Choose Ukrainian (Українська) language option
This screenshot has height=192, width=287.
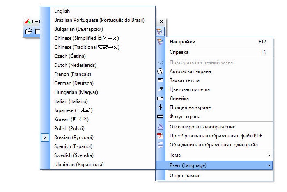tap(79, 165)
